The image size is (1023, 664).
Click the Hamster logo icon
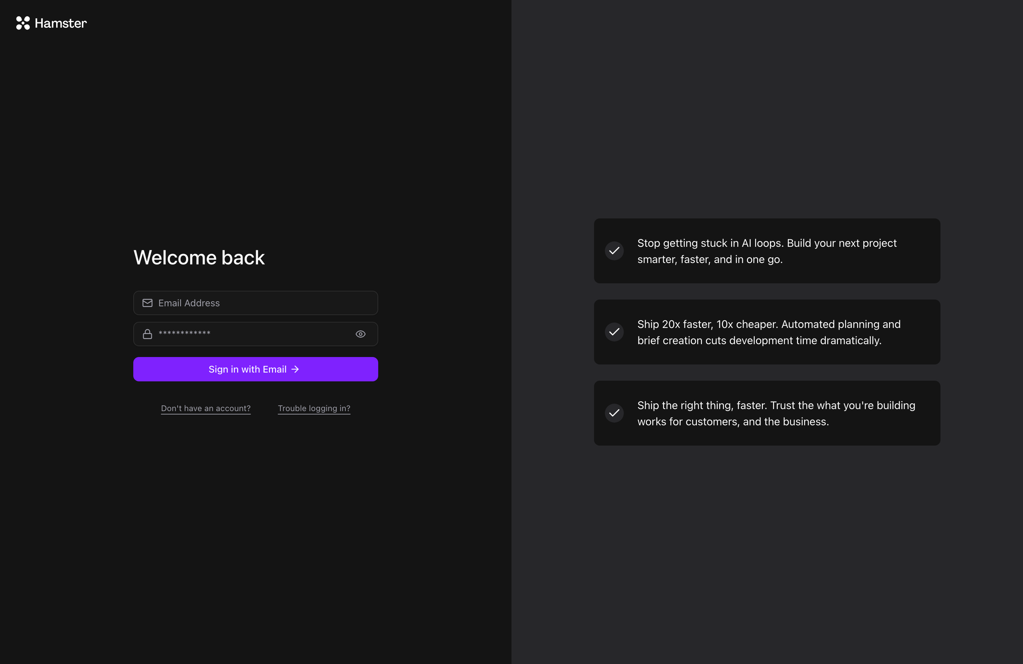[x=23, y=23]
